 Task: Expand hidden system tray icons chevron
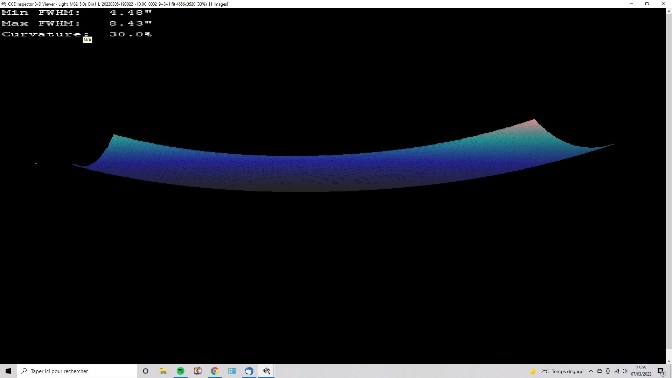coord(591,371)
